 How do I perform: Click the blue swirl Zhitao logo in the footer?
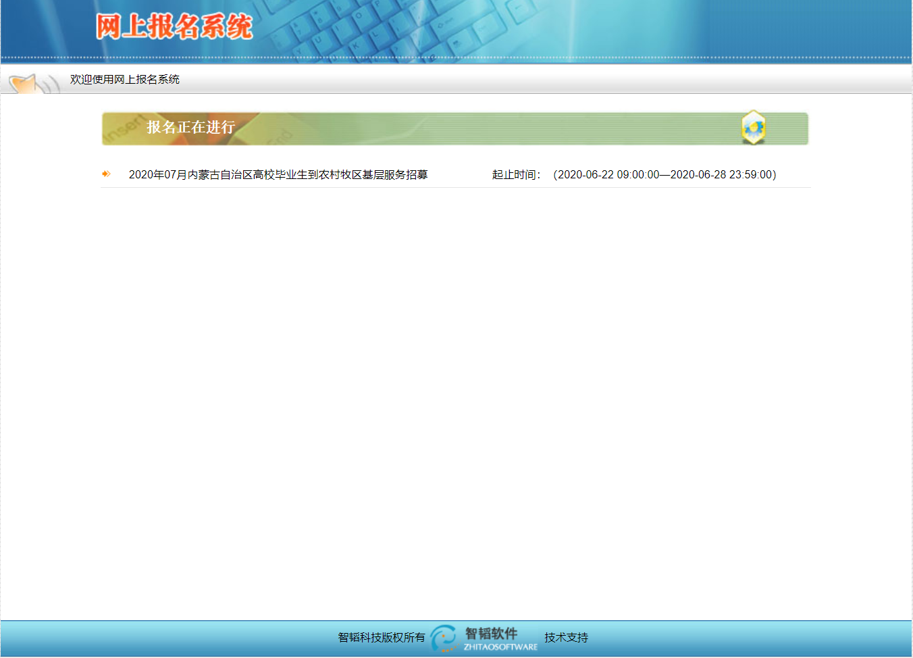click(444, 638)
